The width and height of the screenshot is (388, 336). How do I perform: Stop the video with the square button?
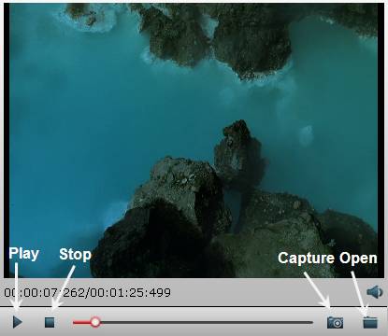coord(50,322)
